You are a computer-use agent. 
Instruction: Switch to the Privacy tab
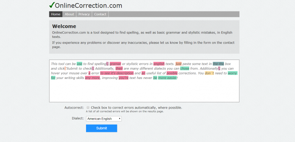84,14
